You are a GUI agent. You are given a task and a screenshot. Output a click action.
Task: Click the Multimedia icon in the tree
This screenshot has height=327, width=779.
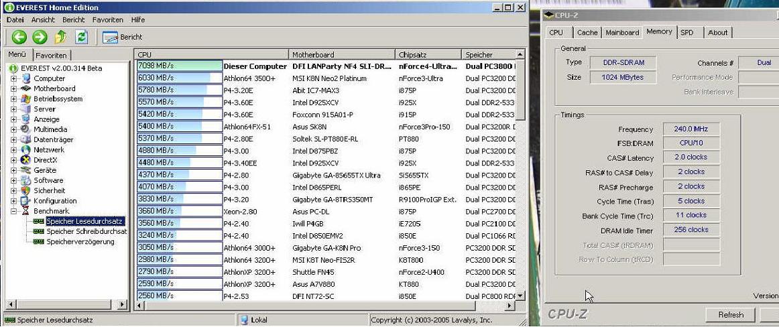pyautogui.click(x=26, y=129)
